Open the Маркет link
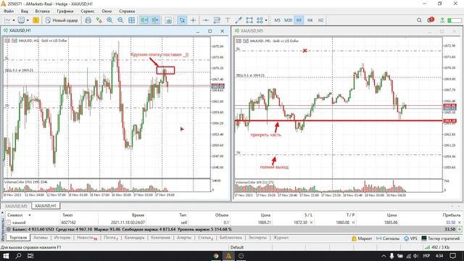Image resolution: width=464 pixels, height=261 pixels. click(x=362, y=239)
